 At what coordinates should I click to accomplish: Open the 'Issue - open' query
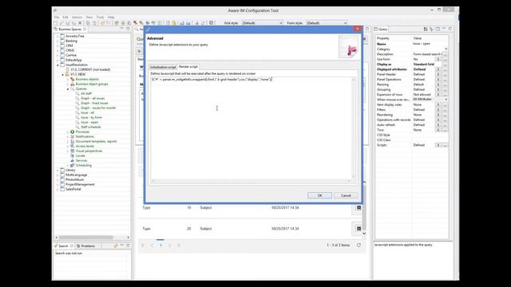[x=89, y=122]
